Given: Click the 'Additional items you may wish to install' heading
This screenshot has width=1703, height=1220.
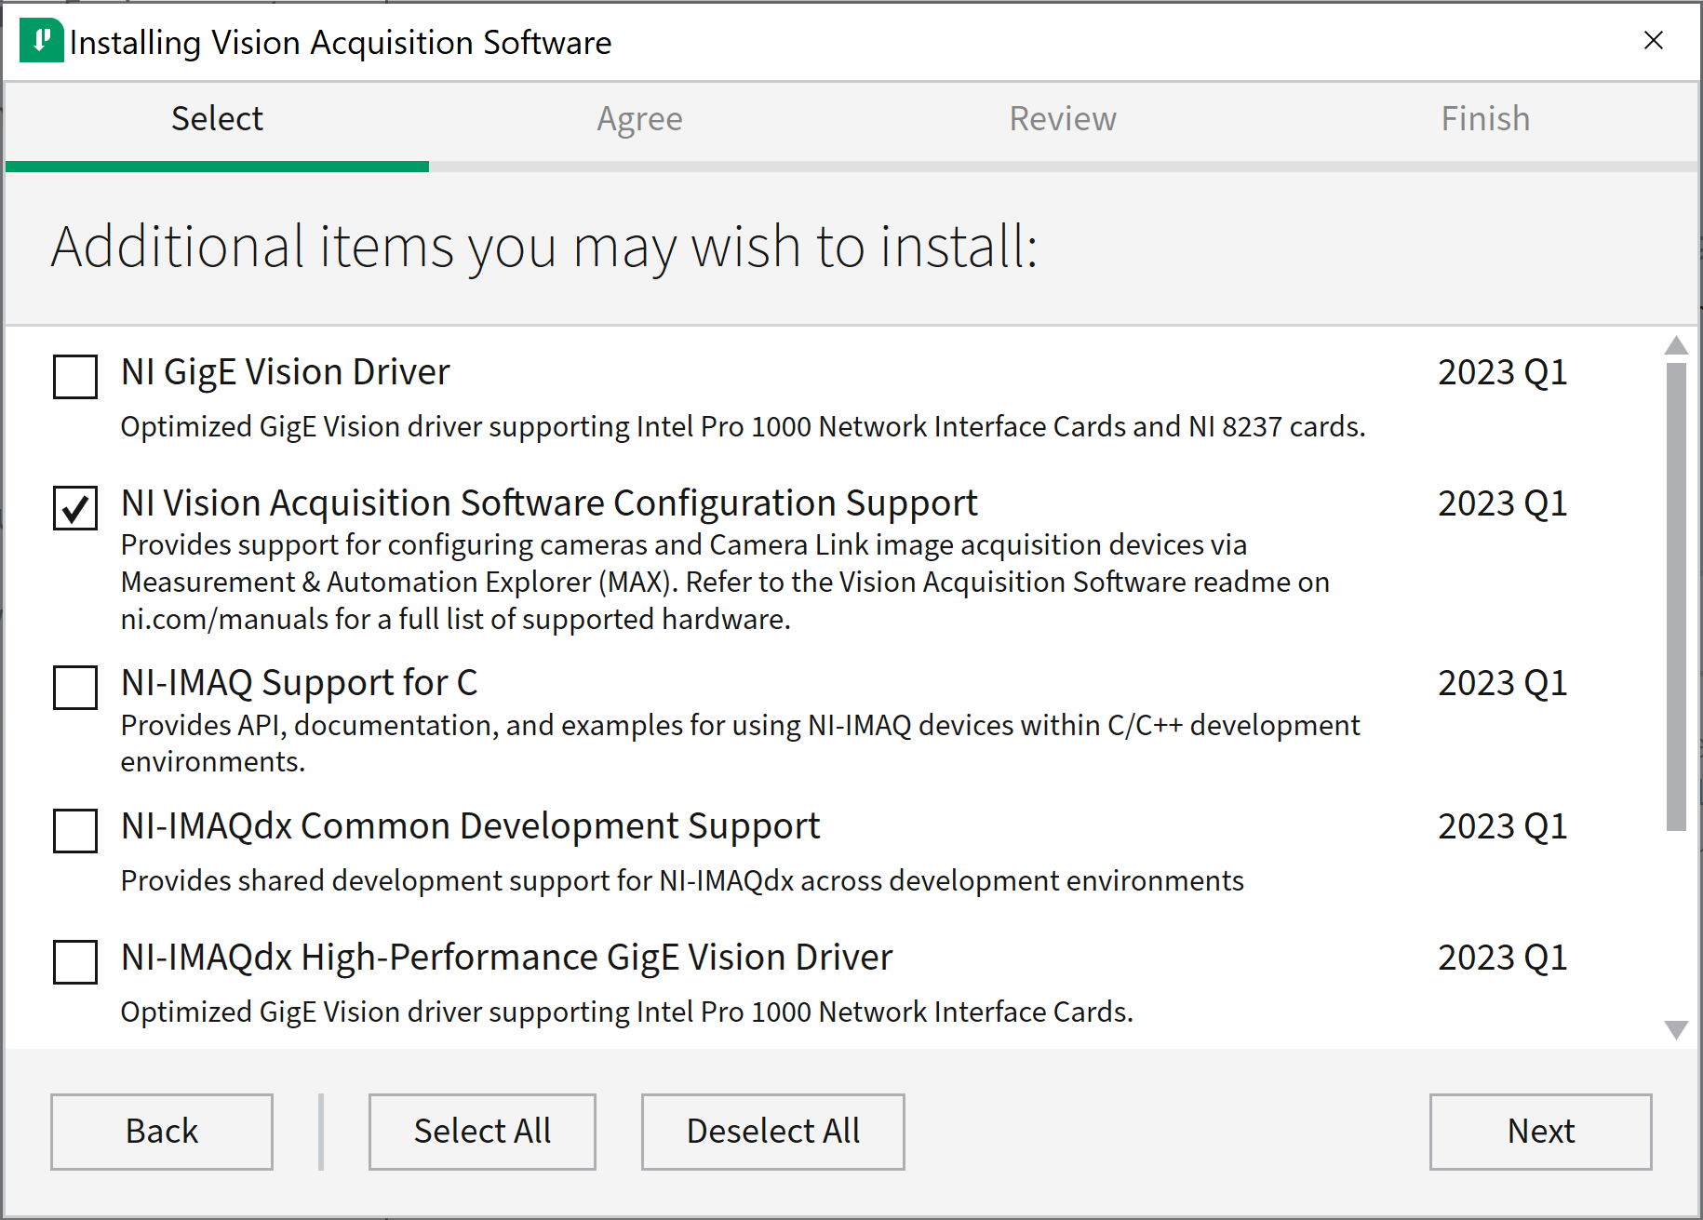Looking at the screenshot, I should point(544,248).
